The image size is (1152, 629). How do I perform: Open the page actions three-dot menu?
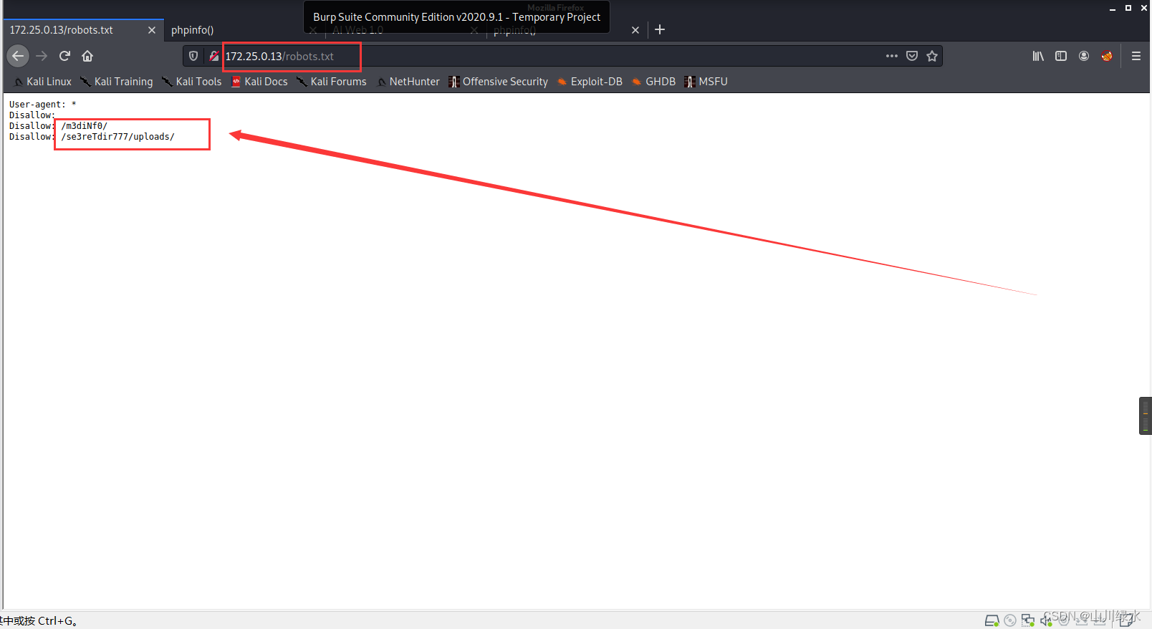892,56
